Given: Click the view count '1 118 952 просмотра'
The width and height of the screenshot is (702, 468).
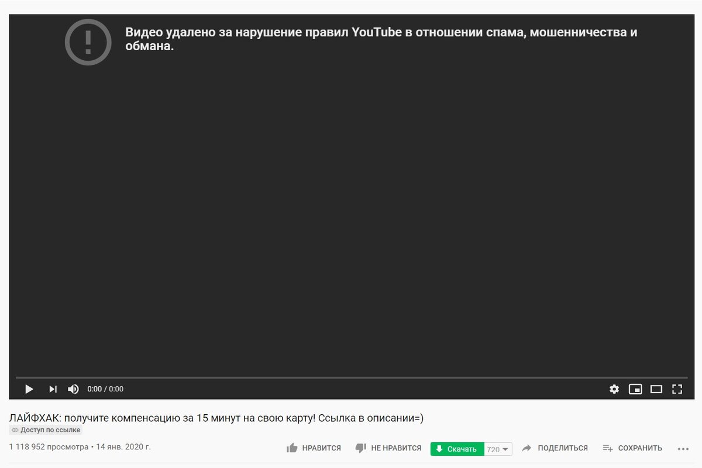Looking at the screenshot, I should pyautogui.click(x=49, y=447).
